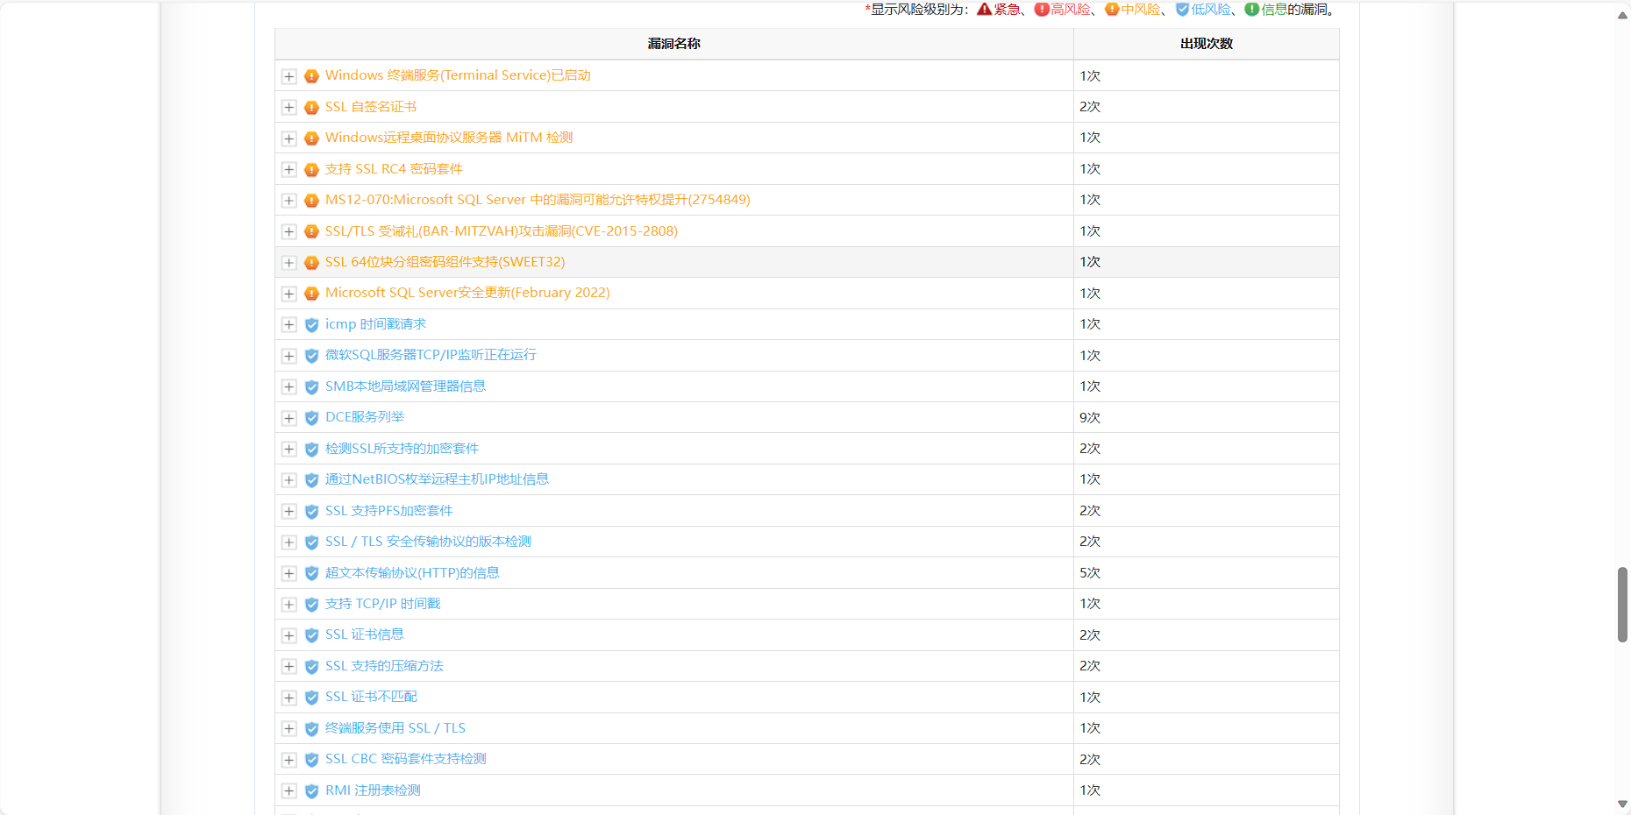Click the 出现次数 column header

[1207, 44]
